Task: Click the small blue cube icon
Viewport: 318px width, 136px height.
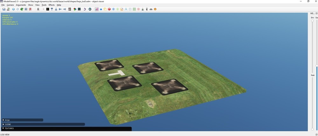Action: [x=101, y=9]
